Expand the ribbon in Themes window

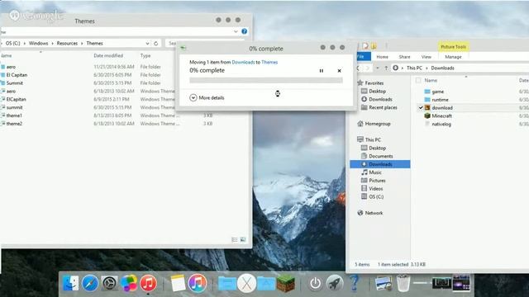coord(236,31)
